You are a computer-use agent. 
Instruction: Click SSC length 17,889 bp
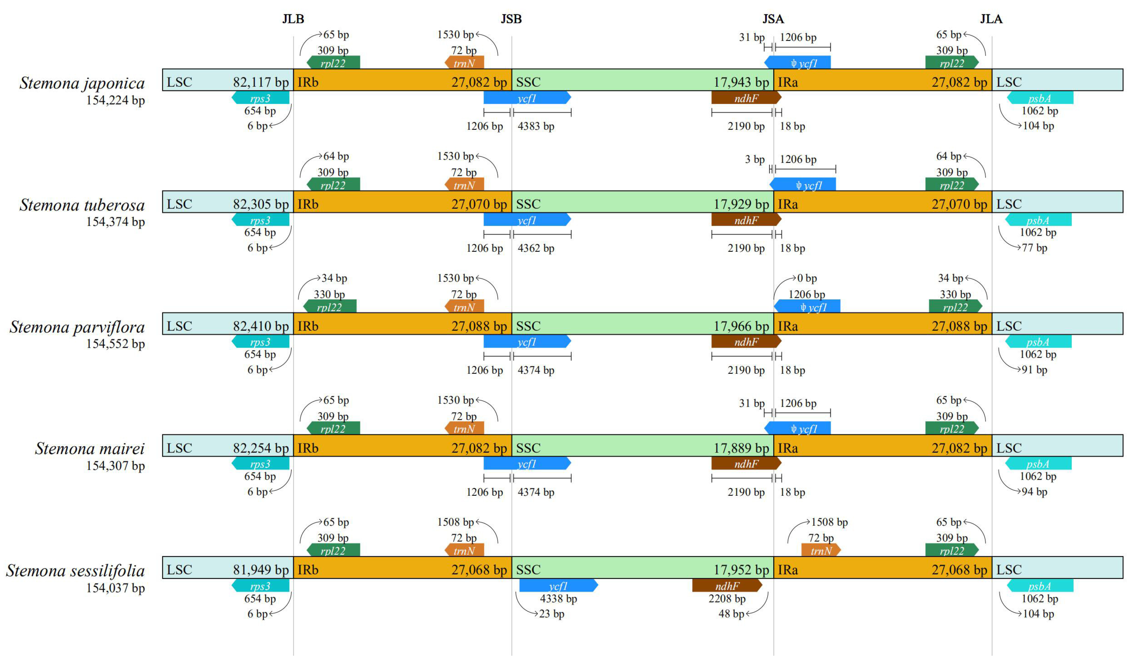(x=741, y=448)
